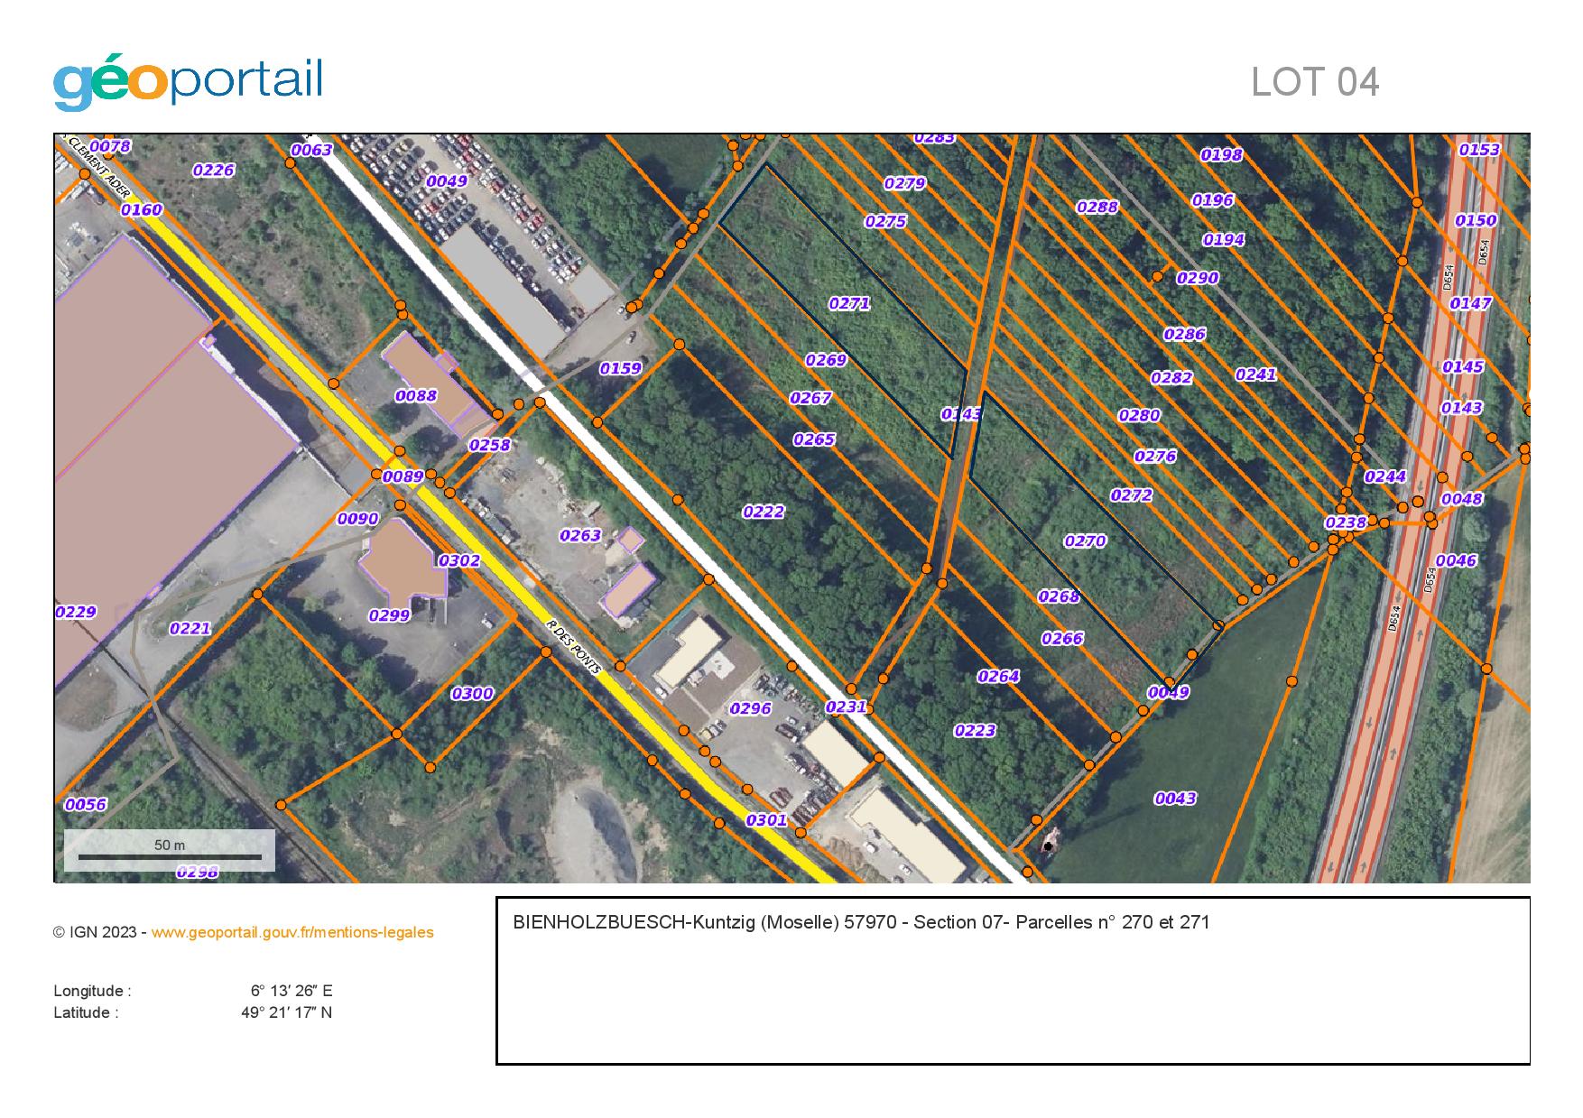Click parcel number 0160

pos(142,209)
